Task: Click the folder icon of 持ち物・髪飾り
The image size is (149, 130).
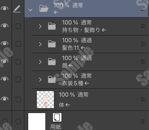Action: point(52,26)
